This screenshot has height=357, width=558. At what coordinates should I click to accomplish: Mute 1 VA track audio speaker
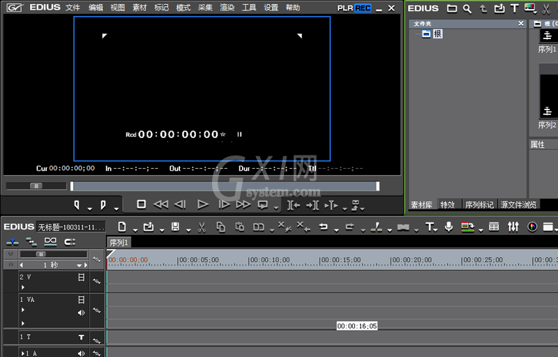[x=82, y=312]
